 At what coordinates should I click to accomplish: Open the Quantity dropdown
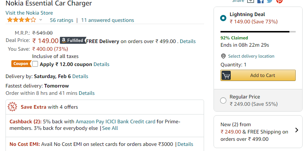pos(234,65)
